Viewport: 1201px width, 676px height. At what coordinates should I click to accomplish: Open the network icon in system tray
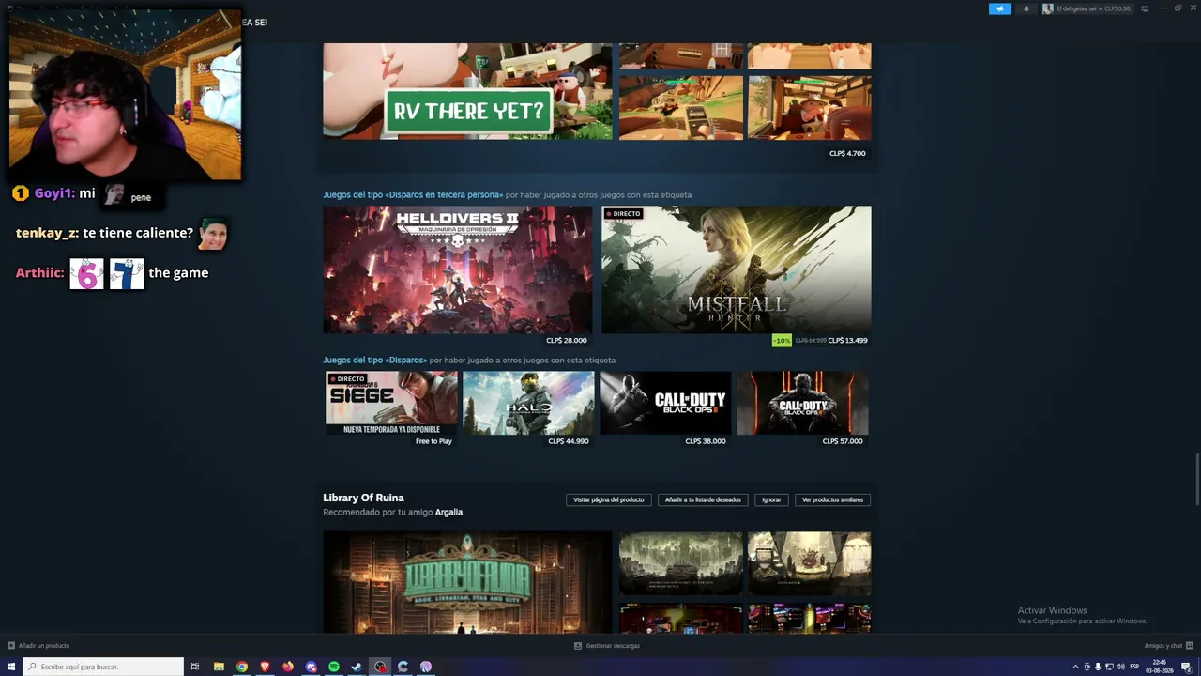[1109, 667]
